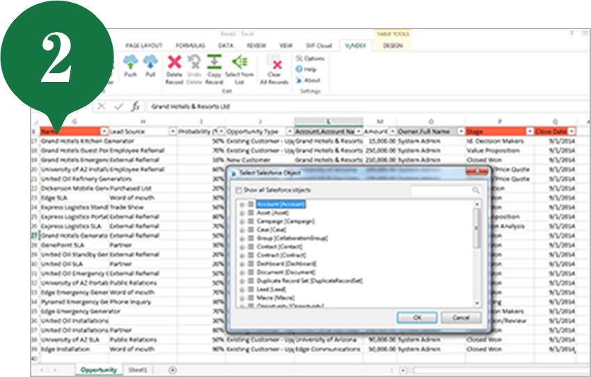Click OK in Select Salesforce Object dialog
Screen dimensions: 591x377
417,317
